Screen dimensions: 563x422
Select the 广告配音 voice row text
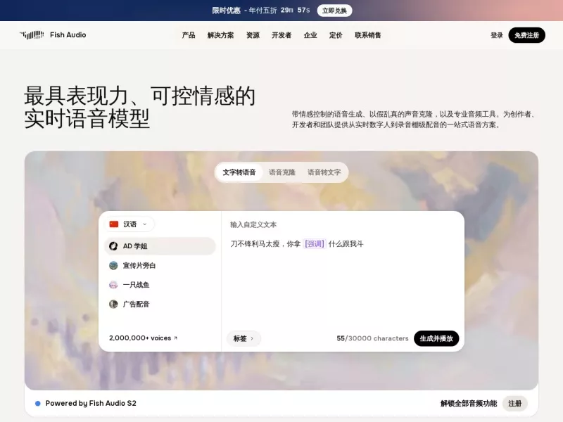(136, 304)
